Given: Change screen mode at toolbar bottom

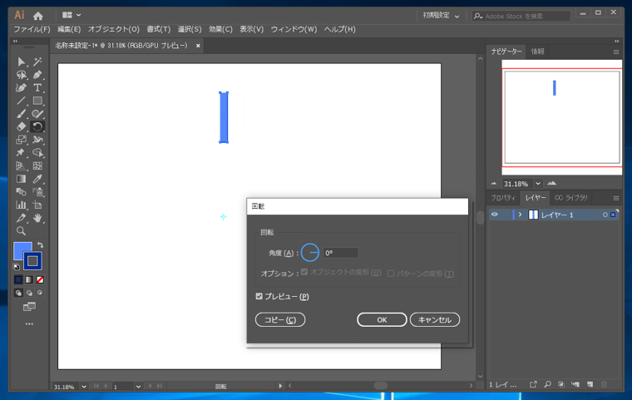Looking at the screenshot, I should pos(29,307).
